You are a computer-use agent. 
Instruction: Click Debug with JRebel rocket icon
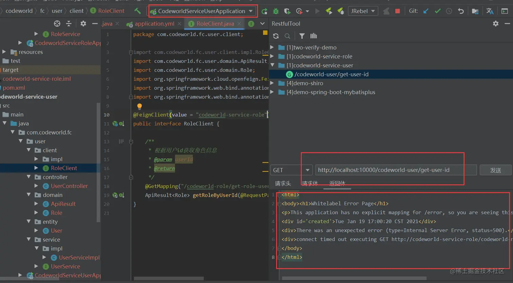pyautogui.click(x=341, y=11)
